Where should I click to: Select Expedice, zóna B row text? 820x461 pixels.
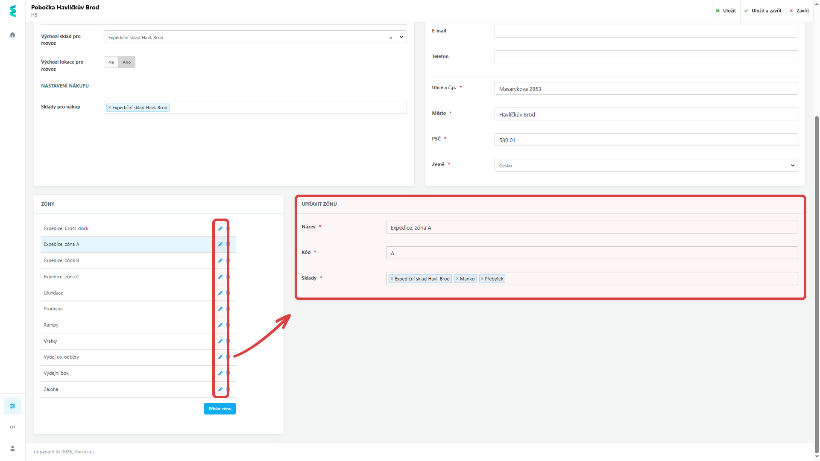click(61, 260)
